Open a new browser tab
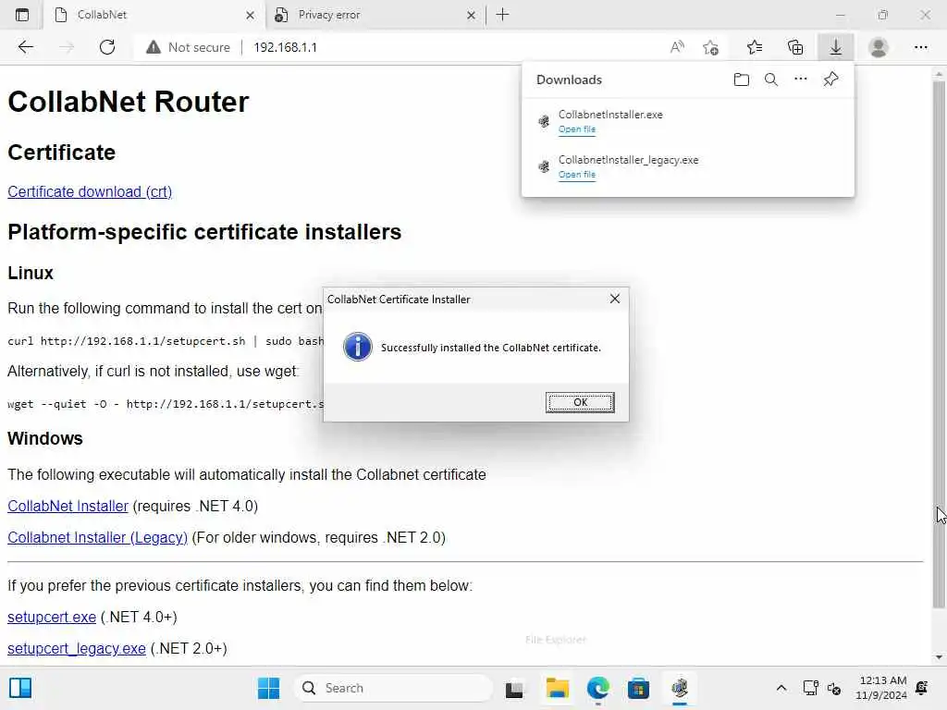This screenshot has width=947, height=710. point(502,15)
